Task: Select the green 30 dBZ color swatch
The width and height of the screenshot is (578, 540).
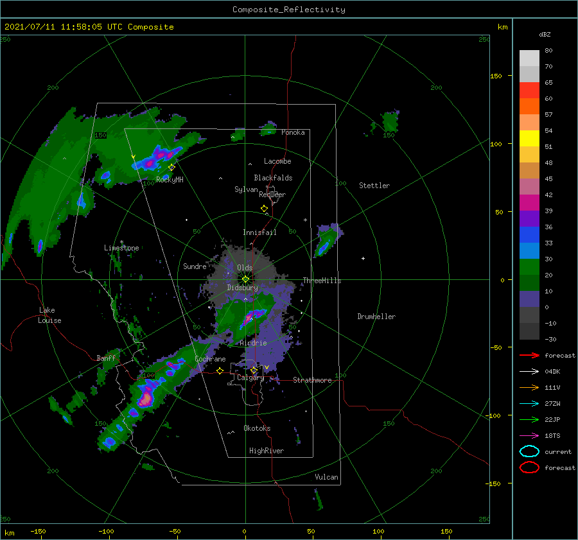Action: 529,266
